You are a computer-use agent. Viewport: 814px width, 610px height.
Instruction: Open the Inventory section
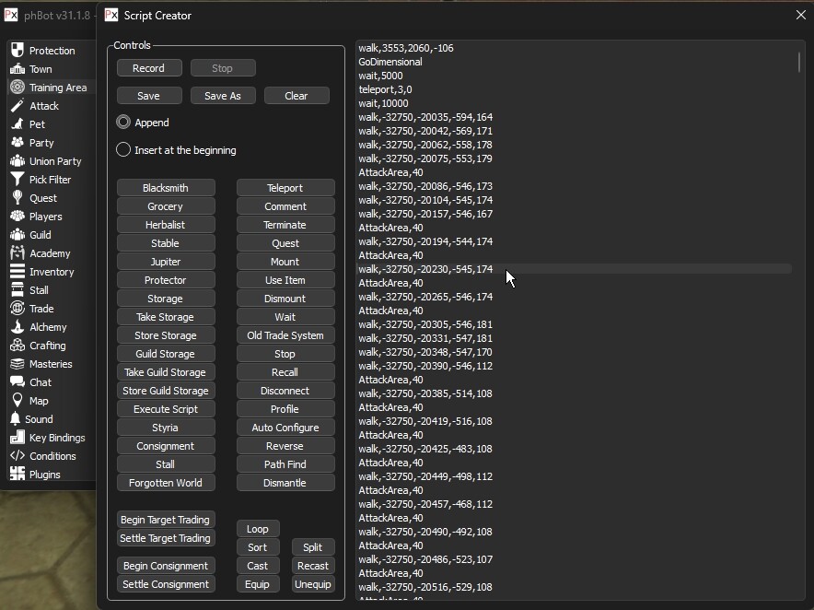[x=51, y=272]
